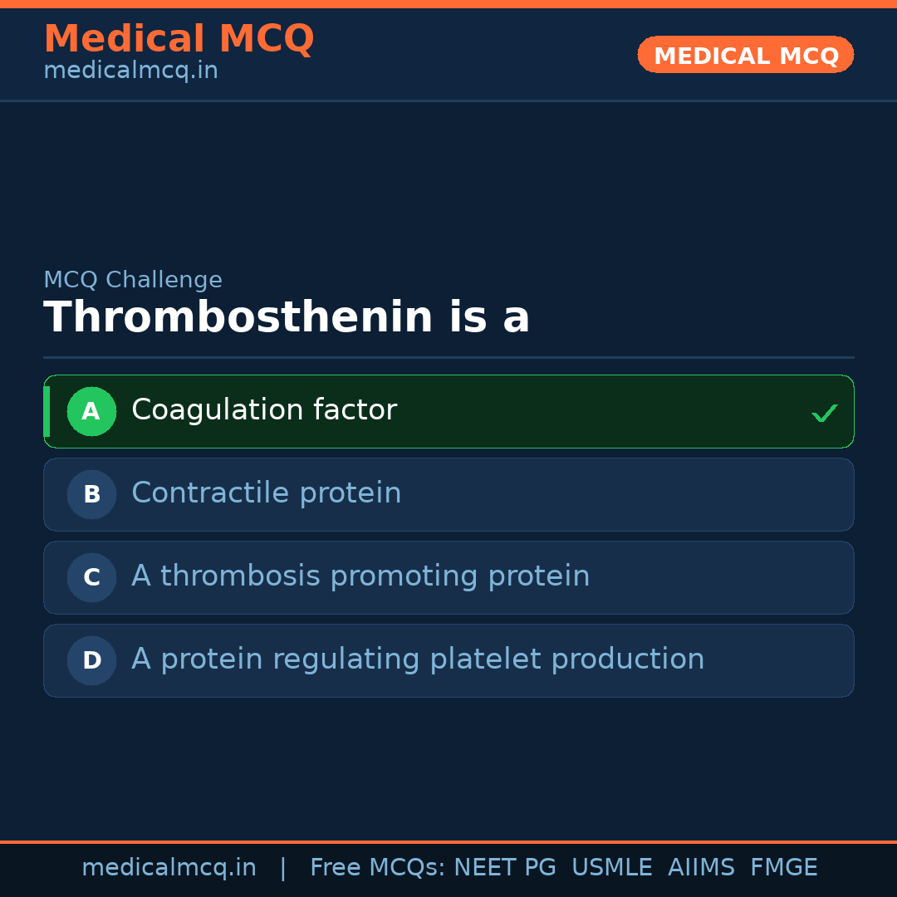Choose A thrombosis promoting protein
897x897 pixels.
coord(360,576)
